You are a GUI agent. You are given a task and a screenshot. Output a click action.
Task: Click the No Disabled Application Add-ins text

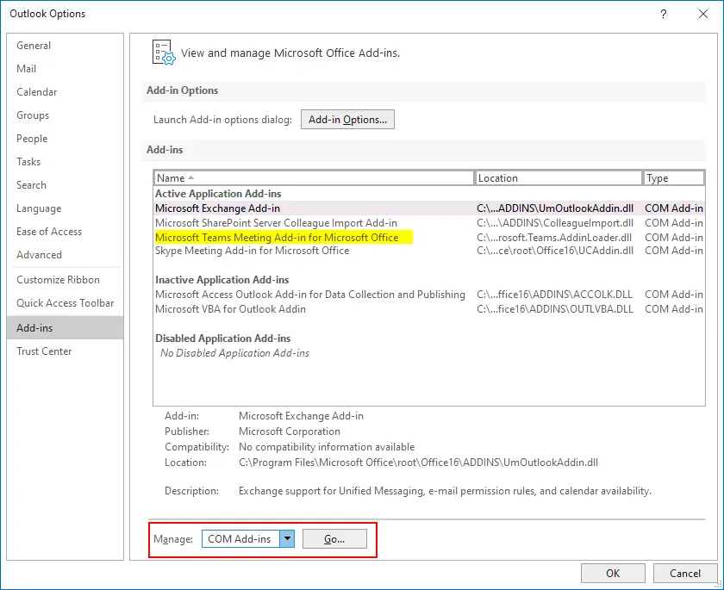click(234, 353)
